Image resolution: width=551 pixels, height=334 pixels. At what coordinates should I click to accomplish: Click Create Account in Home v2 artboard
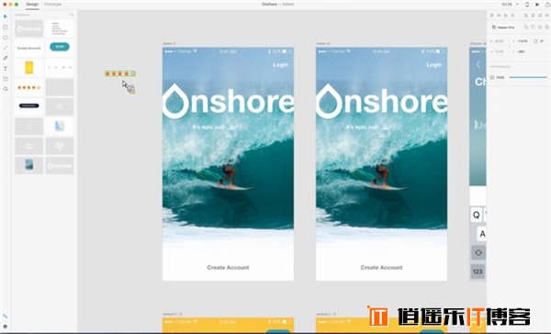click(382, 267)
